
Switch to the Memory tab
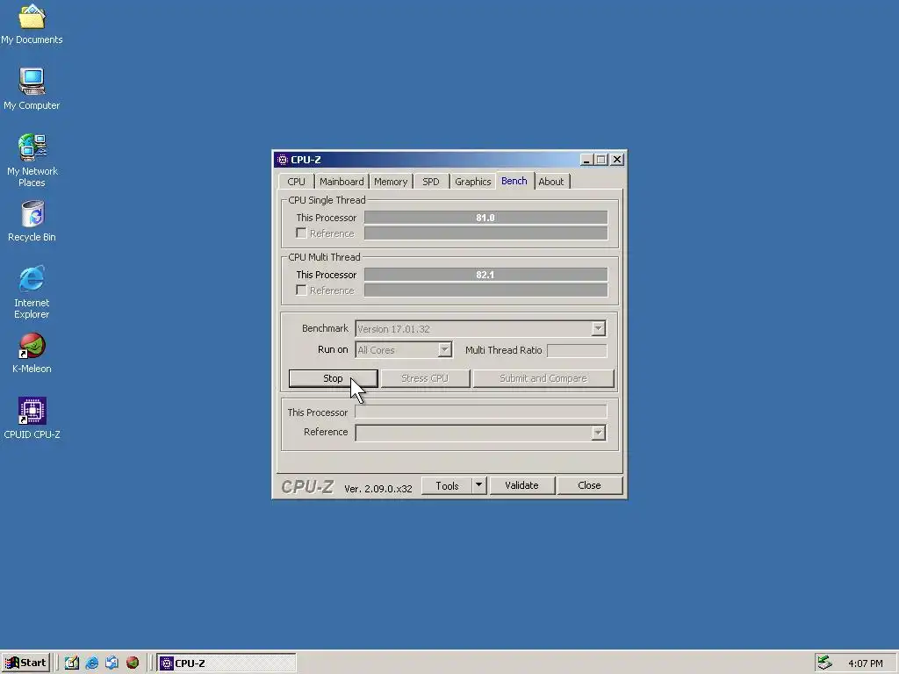[x=391, y=182]
